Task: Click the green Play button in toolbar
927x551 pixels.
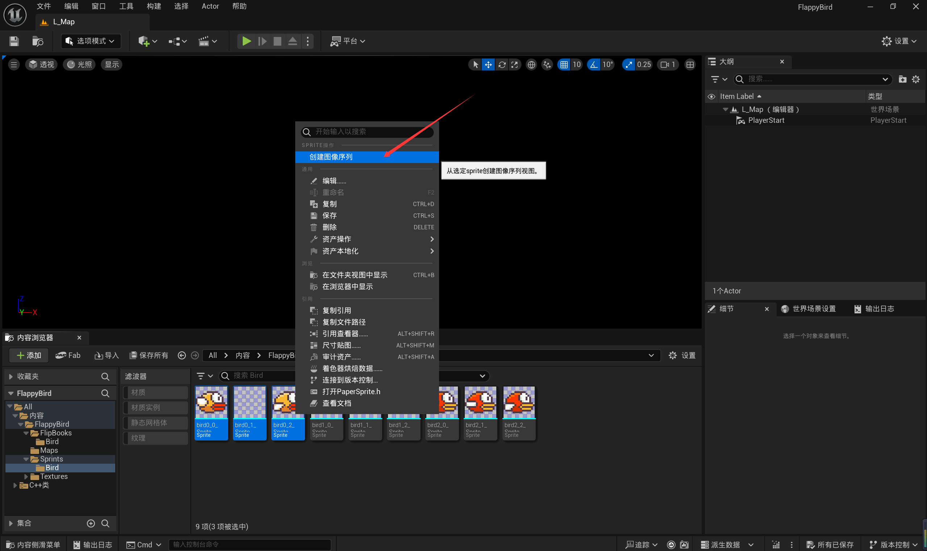Action: (x=246, y=41)
